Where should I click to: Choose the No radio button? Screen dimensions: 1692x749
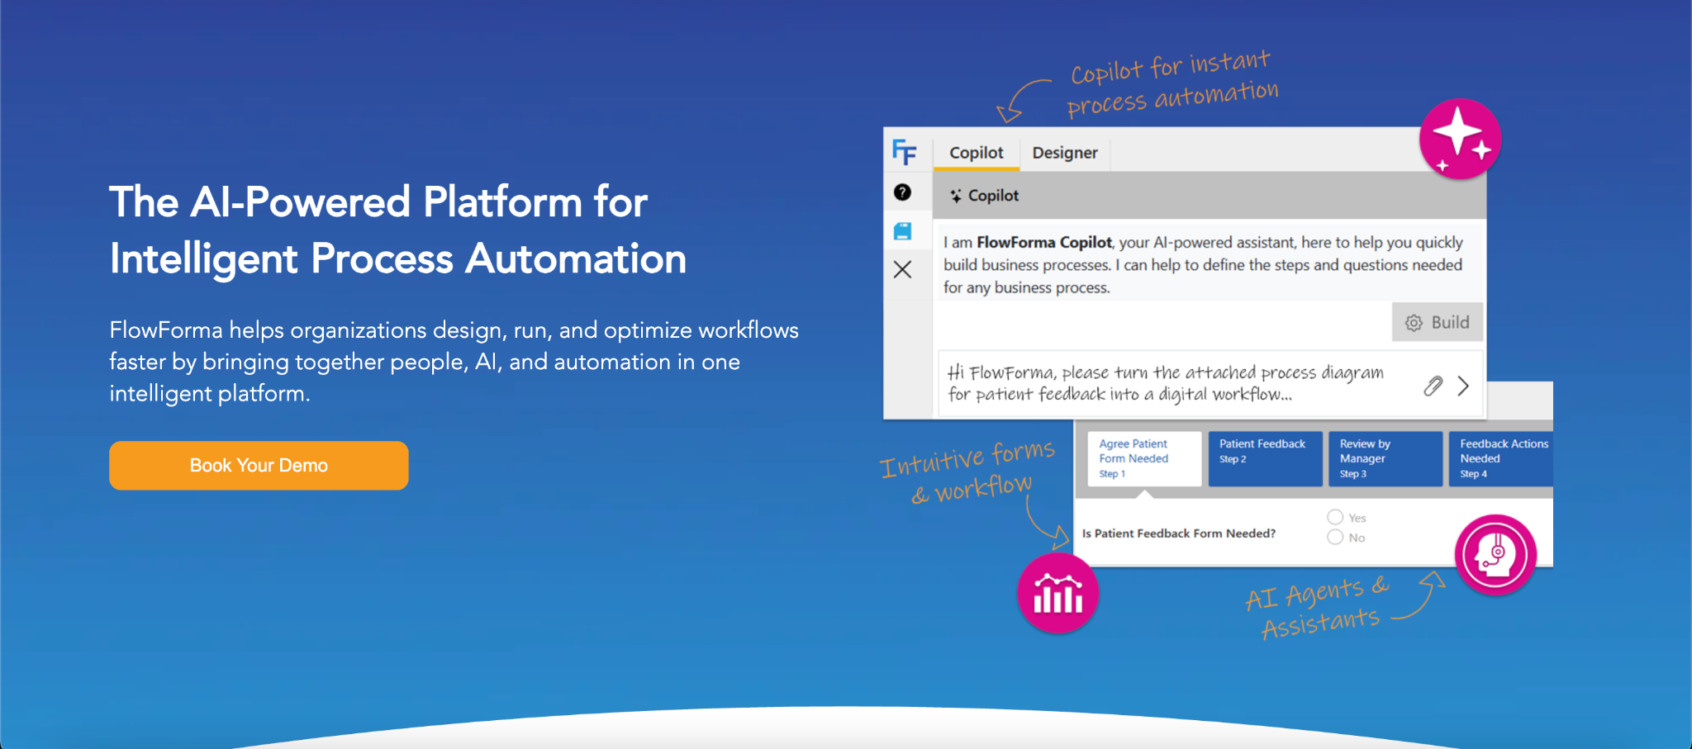(x=1335, y=537)
